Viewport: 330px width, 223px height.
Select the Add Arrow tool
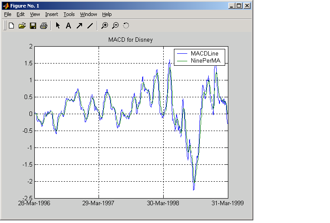click(79, 26)
